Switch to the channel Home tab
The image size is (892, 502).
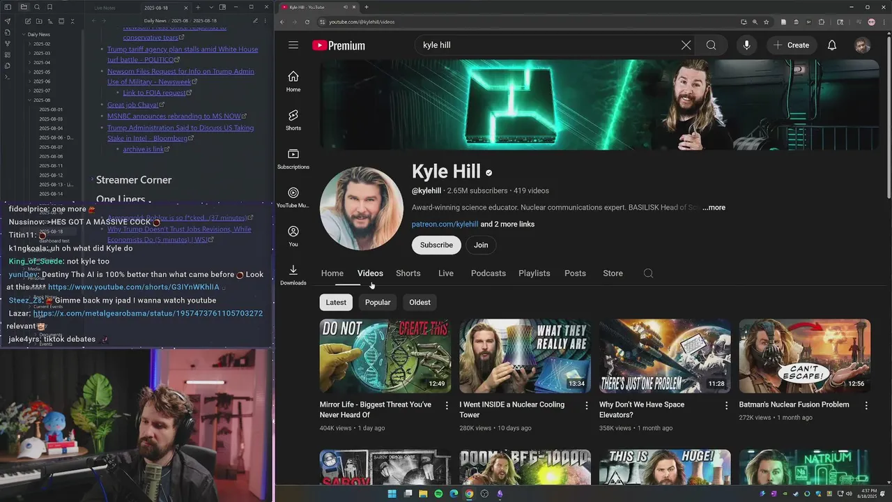pos(332,273)
